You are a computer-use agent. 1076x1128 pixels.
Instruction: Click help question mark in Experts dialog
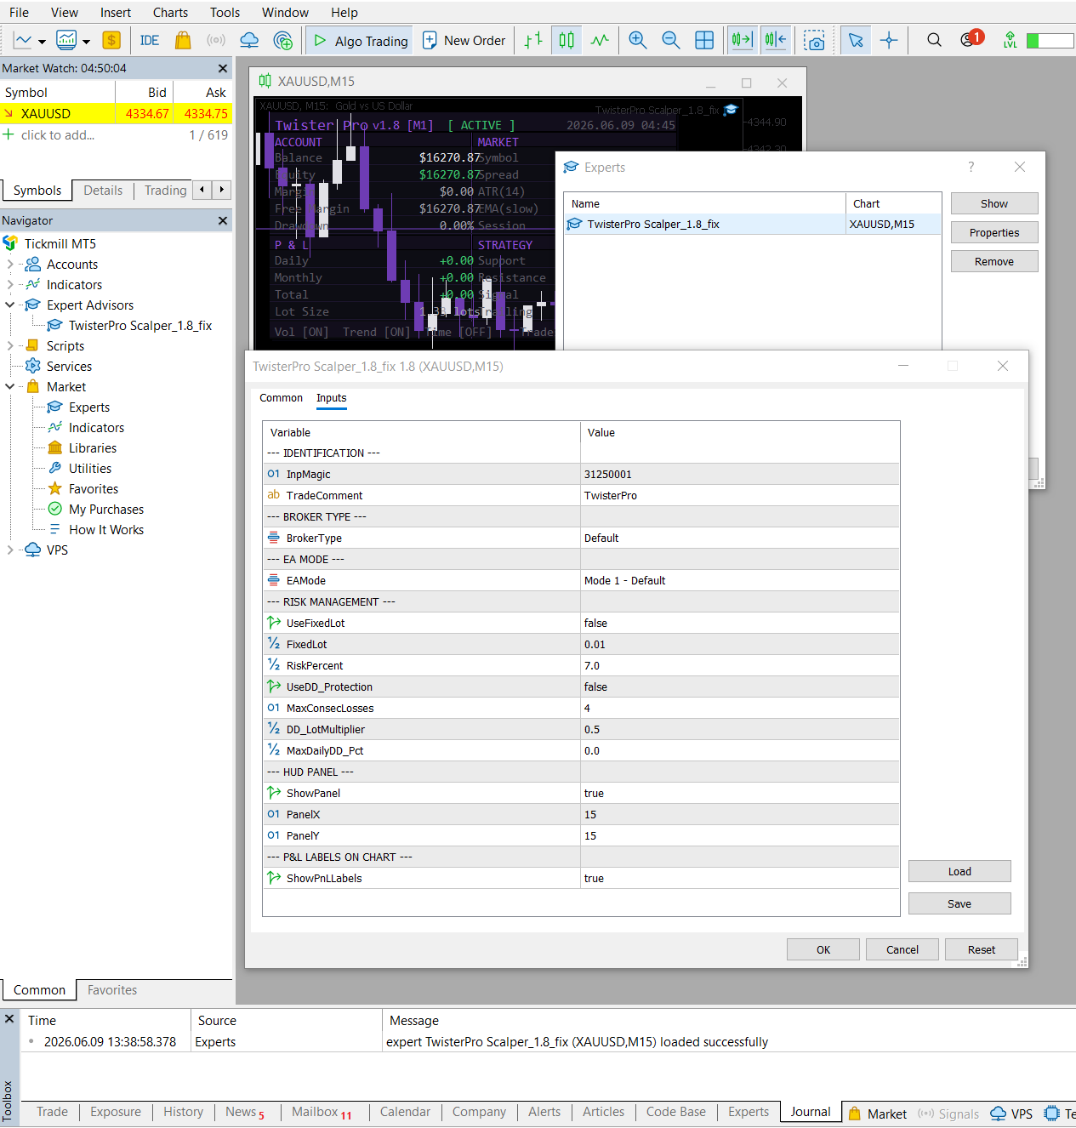click(971, 167)
